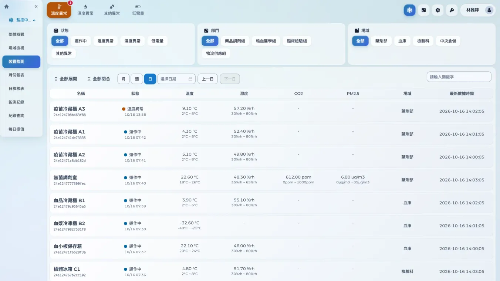
Task: Open humidity anomaly droplet tab
Action: [85, 10]
